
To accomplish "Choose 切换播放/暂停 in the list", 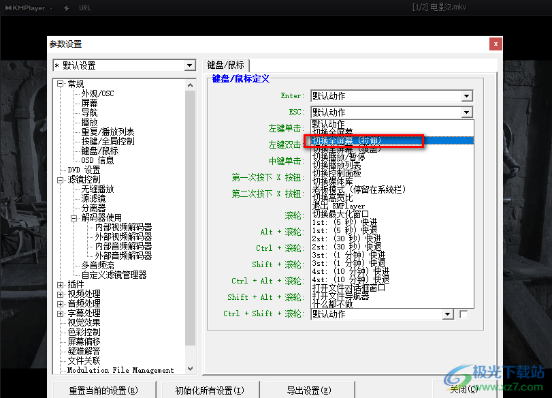I will coord(392,157).
